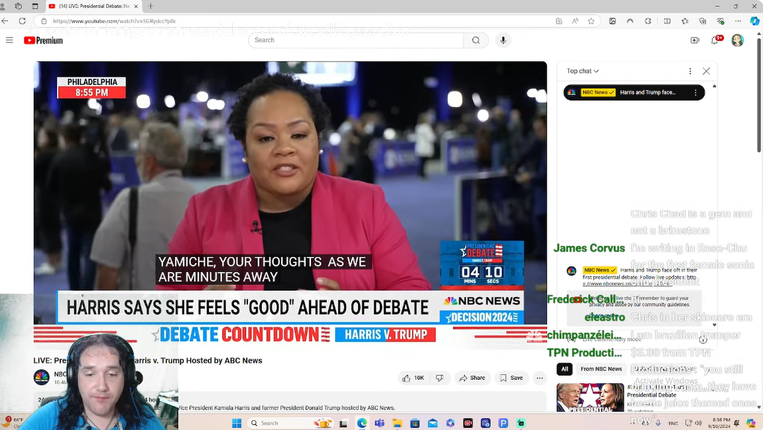Click the pinned NBC News banner
The width and height of the screenshot is (763, 430).
(x=634, y=92)
